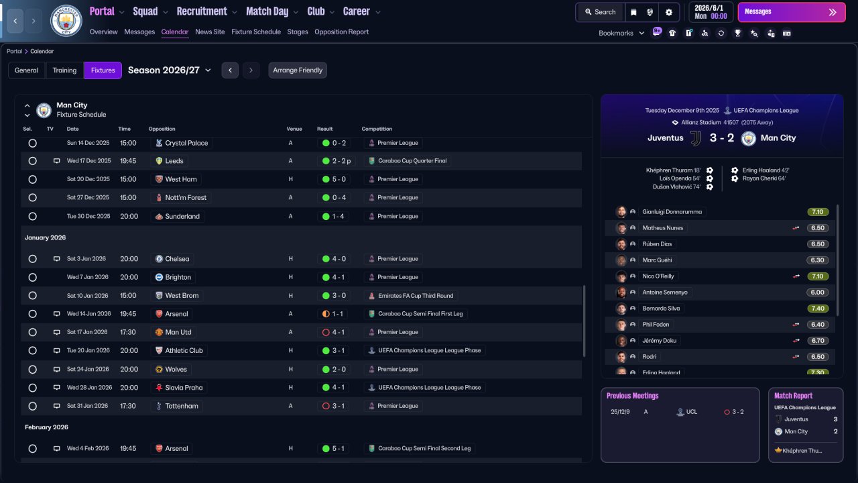Open the News Site sub-menu item

coord(210,32)
